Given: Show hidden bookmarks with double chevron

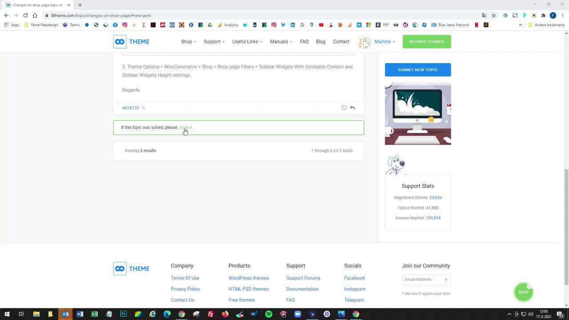Looking at the screenshot, I should tap(520, 25).
